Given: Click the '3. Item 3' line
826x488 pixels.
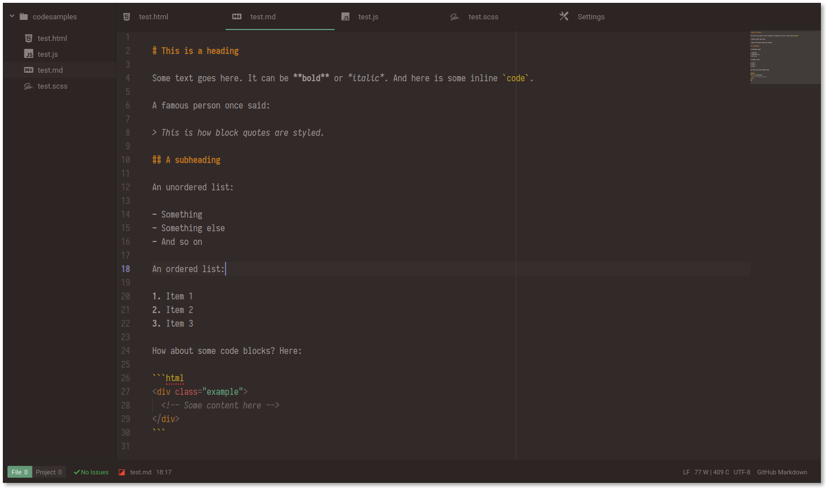Looking at the screenshot, I should (x=173, y=323).
